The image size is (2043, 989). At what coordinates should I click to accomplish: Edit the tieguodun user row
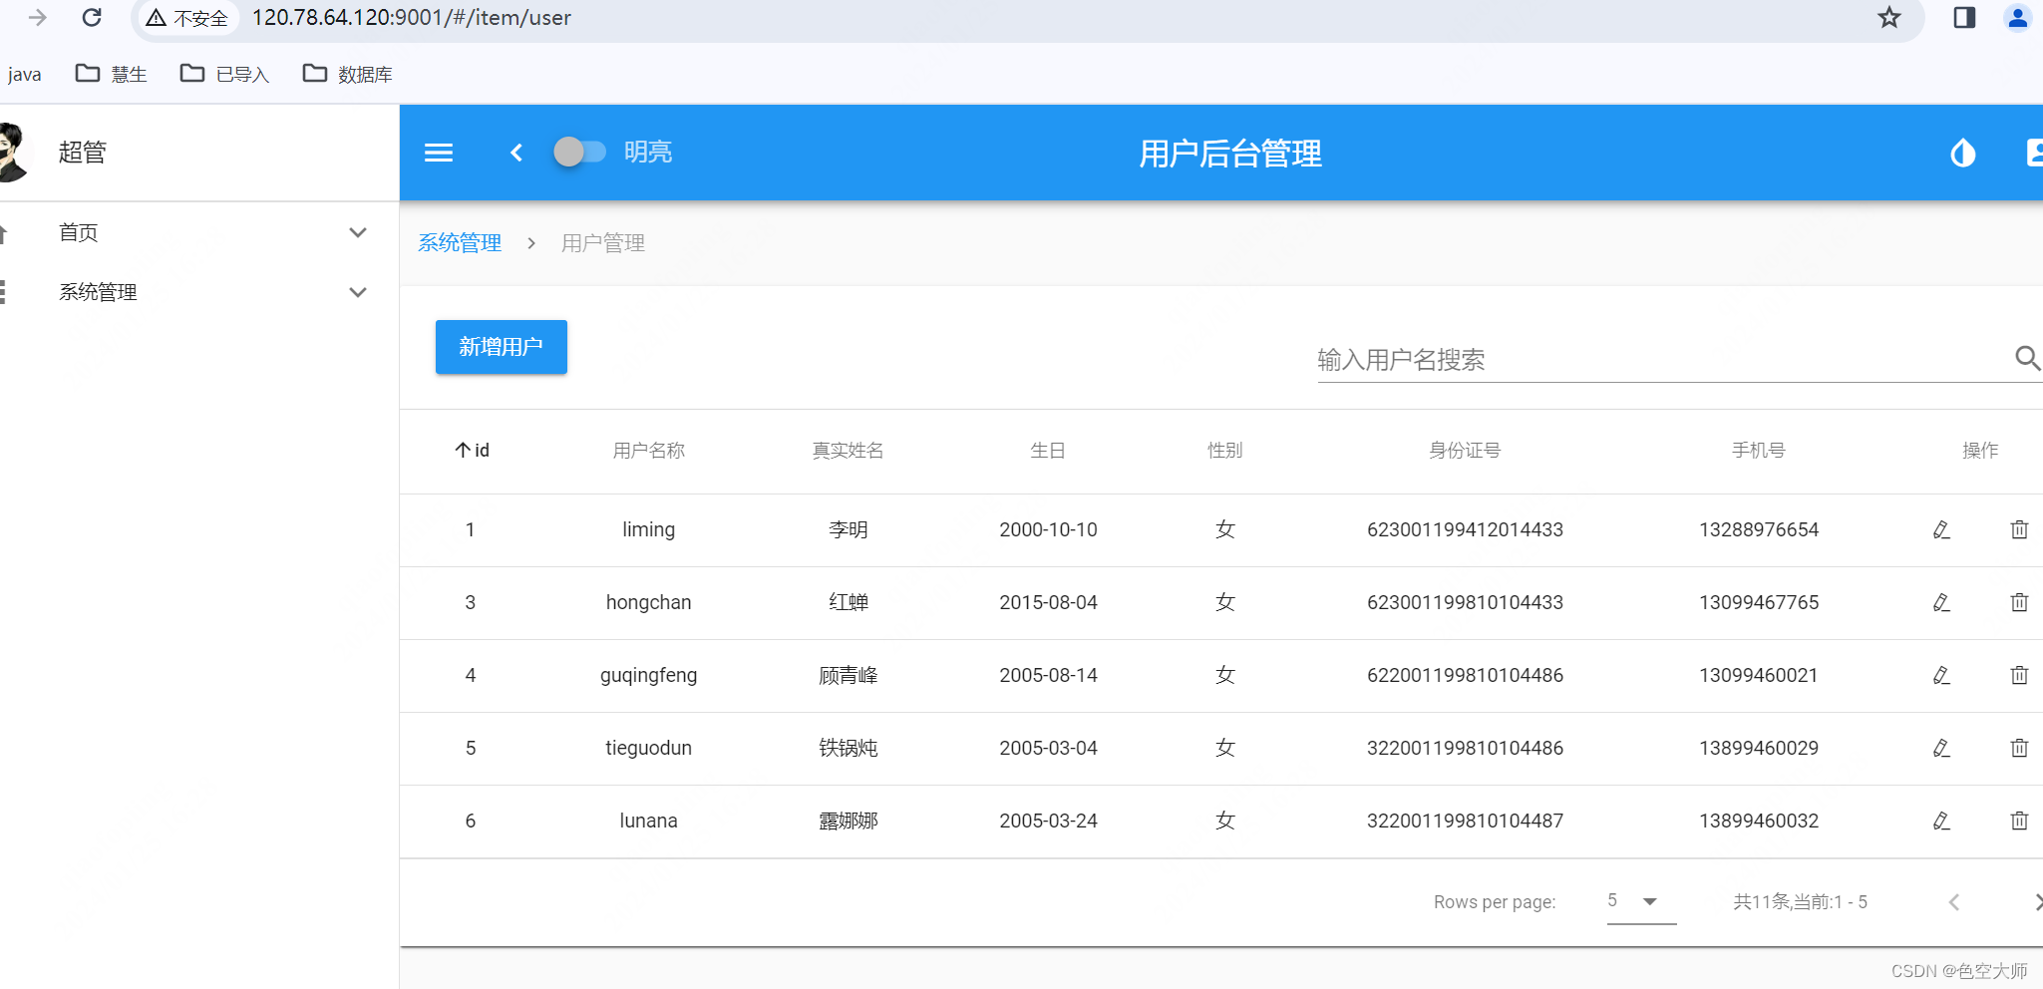point(1941,748)
